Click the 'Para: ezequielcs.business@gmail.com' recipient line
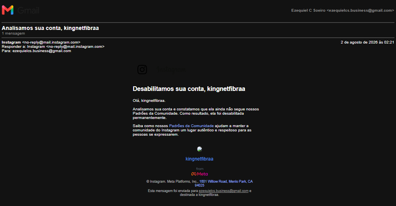Screen dimensions: 396x206 (36, 51)
